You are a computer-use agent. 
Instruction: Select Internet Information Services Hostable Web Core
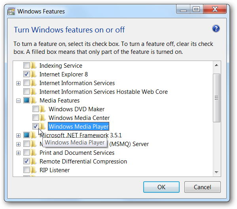104,92
